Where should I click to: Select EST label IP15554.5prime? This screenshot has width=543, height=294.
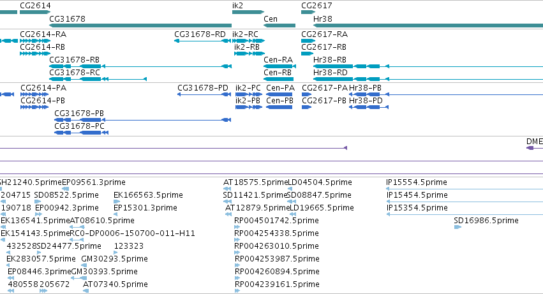417,182
